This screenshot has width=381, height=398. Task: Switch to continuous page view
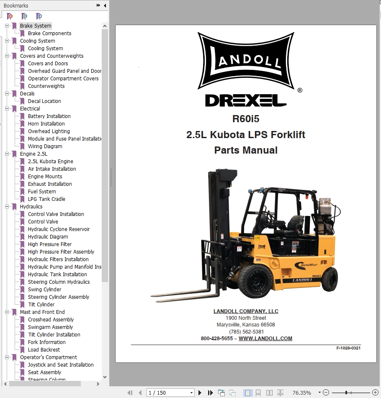(x=258, y=393)
